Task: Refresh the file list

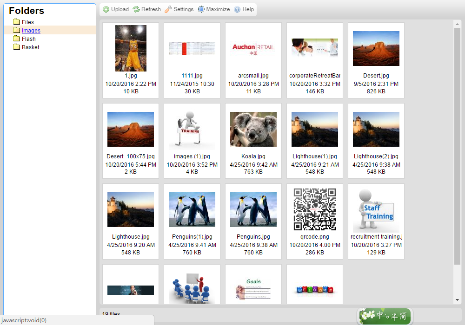Action: pyautogui.click(x=146, y=9)
